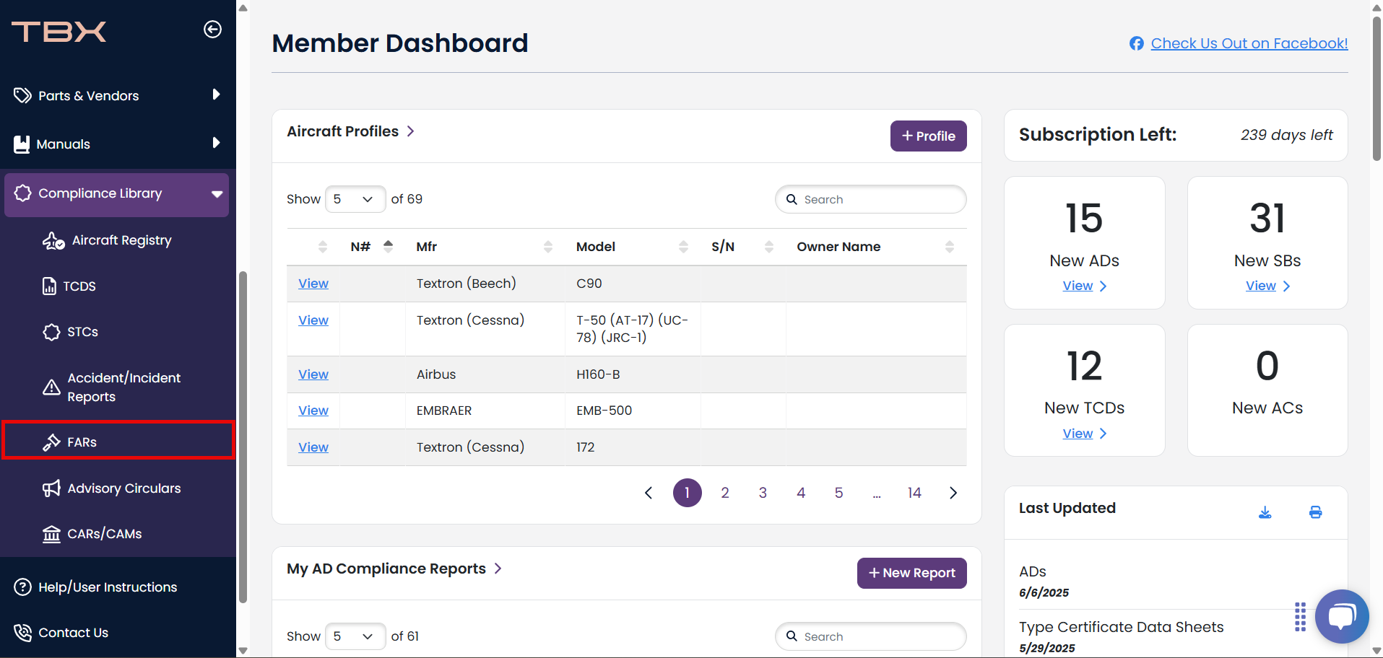Viewport: 1383px width, 658px height.
Task: Collapse sidebar with the back arrow icon
Action: [212, 30]
